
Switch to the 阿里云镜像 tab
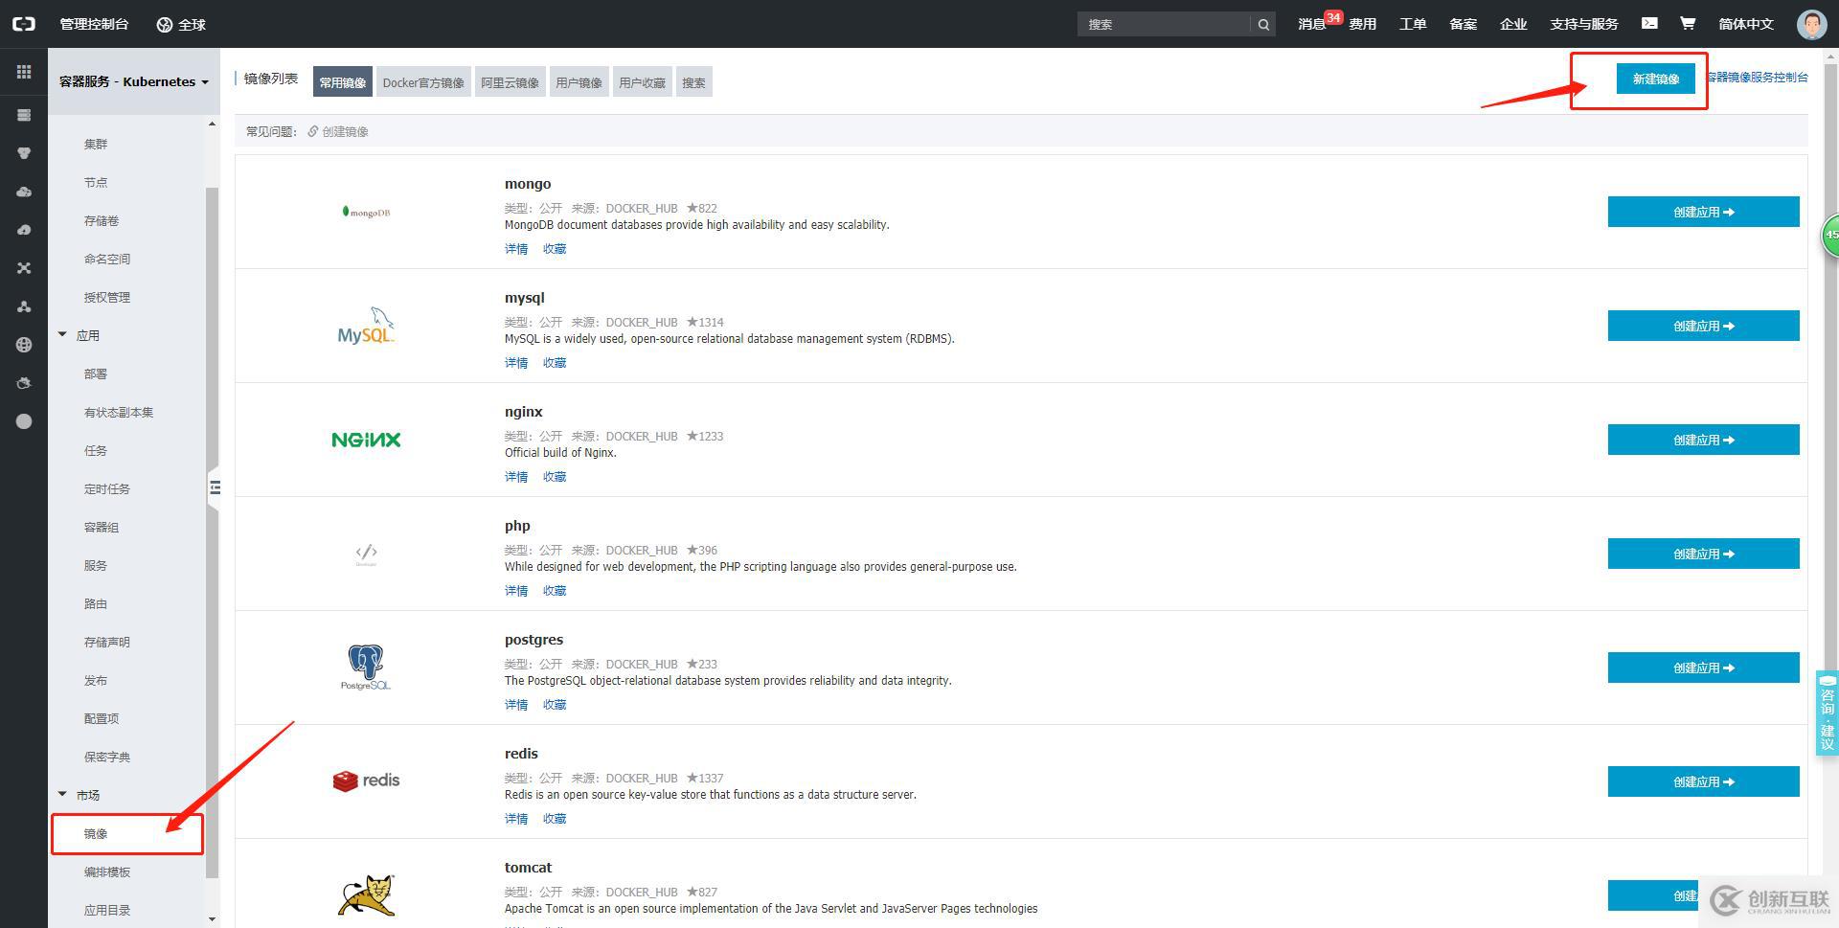510,82
